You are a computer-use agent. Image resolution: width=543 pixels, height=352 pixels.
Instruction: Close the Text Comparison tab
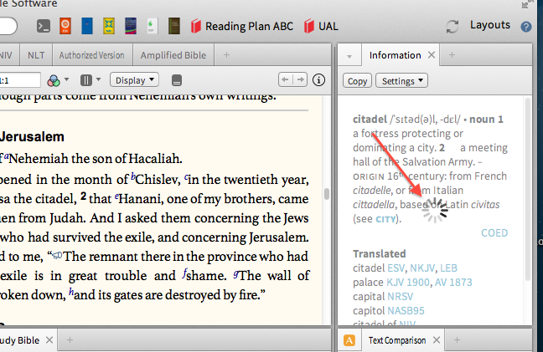pyautogui.click(x=437, y=340)
